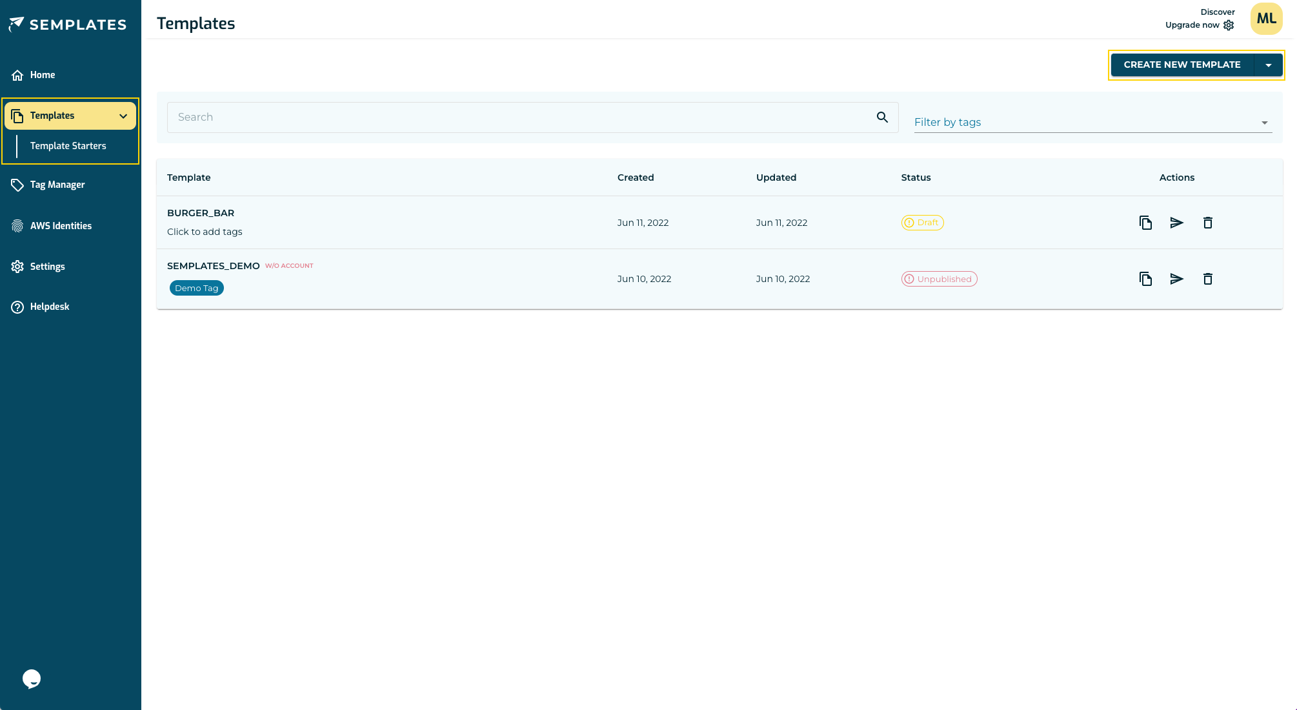Image resolution: width=1297 pixels, height=710 pixels.
Task: Send the BURGER_BAR template test email
Action: 1176,223
